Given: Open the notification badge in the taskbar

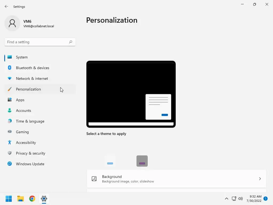Looking at the screenshot, I should pos(266,199).
